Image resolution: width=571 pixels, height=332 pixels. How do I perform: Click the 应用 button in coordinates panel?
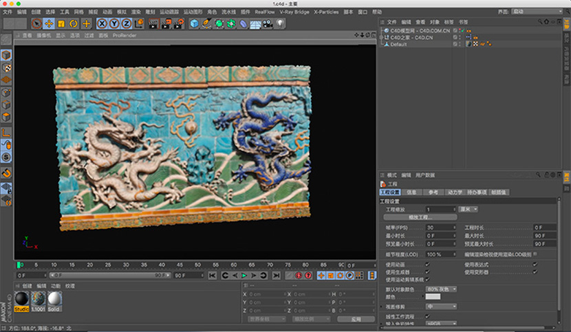pyautogui.click(x=356, y=319)
